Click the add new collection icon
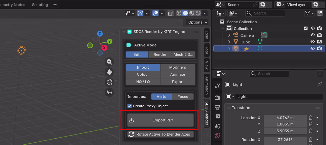This screenshot has width=326, height=145. (x=320, y=13)
